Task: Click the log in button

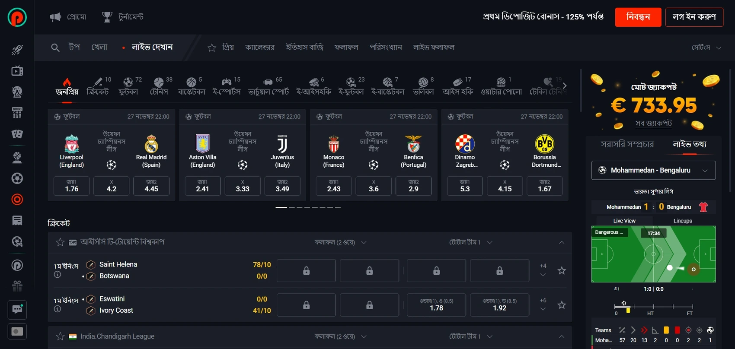Action: coord(694,17)
